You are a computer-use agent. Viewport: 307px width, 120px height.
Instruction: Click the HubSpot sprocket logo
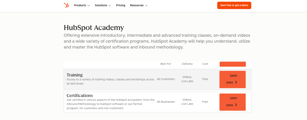coord(66,5)
